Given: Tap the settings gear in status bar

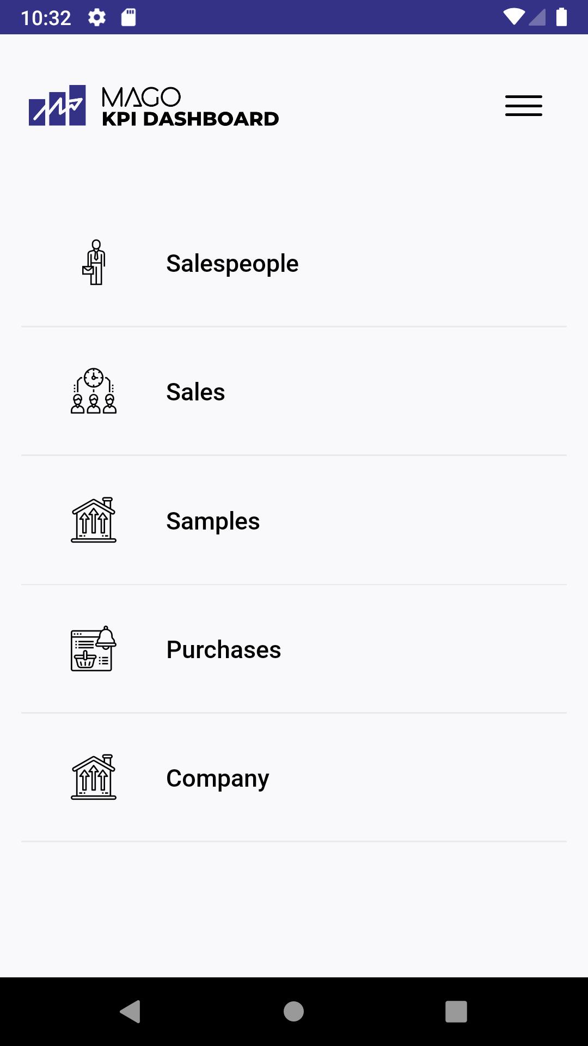Looking at the screenshot, I should (97, 17).
